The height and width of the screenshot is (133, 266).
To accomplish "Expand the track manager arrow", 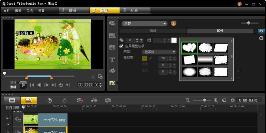I will [x=8, y=124].
